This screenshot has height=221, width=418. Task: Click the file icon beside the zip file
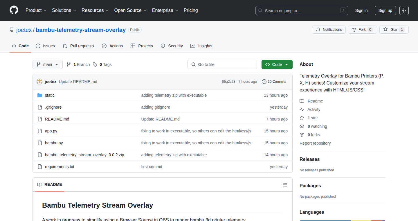click(40, 155)
